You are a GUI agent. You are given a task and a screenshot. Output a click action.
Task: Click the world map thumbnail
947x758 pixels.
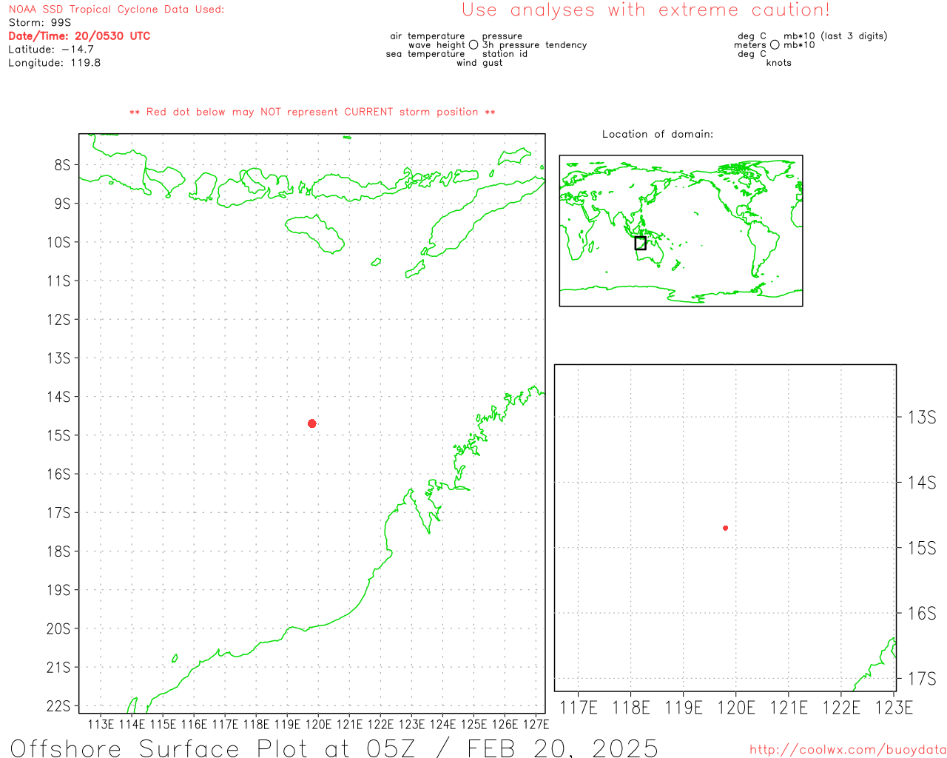coord(681,231)
